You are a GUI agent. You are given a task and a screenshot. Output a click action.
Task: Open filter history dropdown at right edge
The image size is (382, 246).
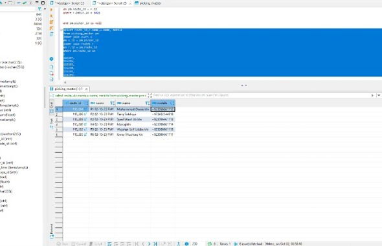(379, 95)
